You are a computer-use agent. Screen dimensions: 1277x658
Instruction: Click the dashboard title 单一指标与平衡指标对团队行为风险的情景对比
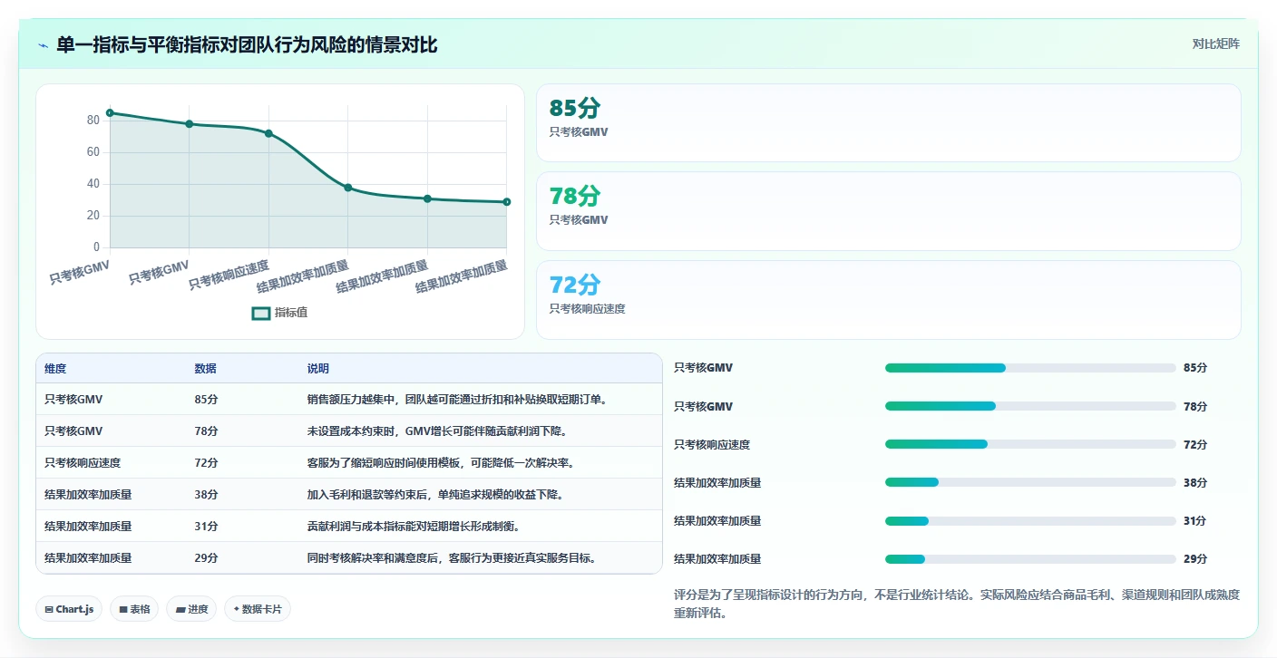pyautogui.click(x=247, y=44)
